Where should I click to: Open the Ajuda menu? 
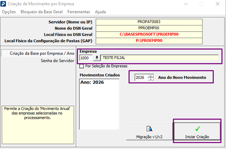[100, 12]
